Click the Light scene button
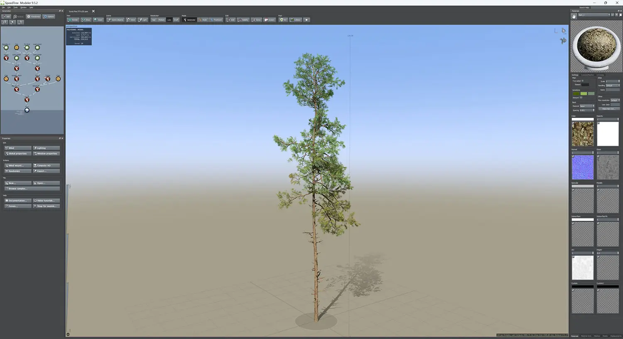Viewport: 623px width, 339px height. tap(143, 20)
